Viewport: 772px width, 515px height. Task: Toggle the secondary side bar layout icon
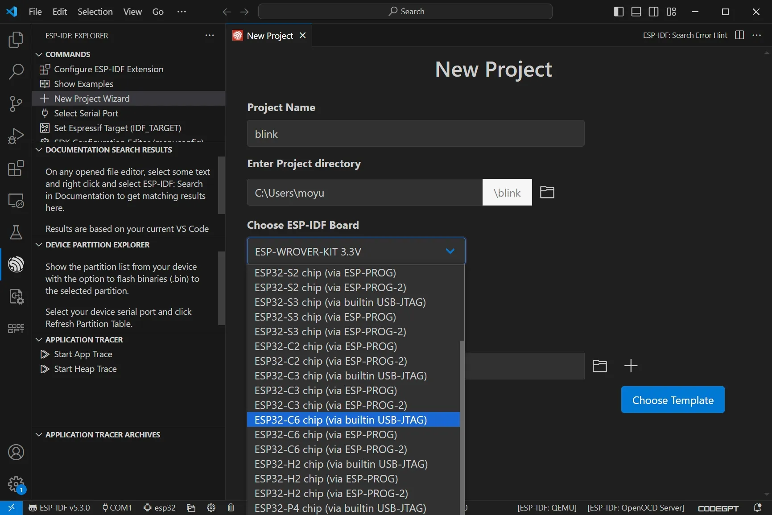653,12
